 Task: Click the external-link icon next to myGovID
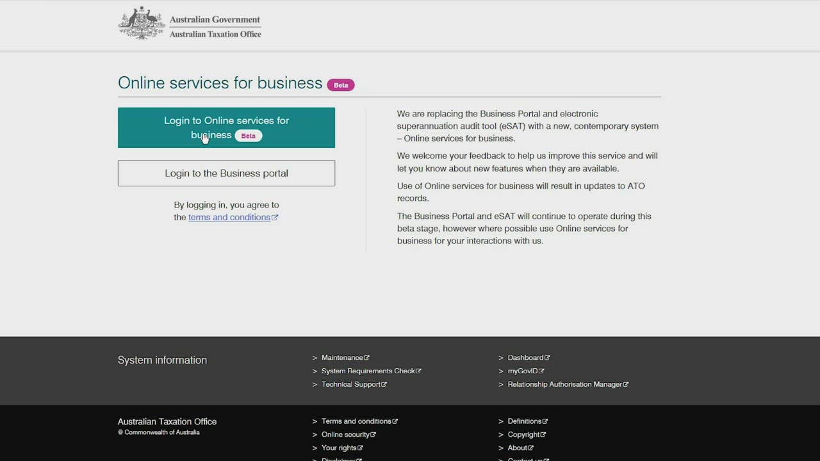(x=541, y=371)
